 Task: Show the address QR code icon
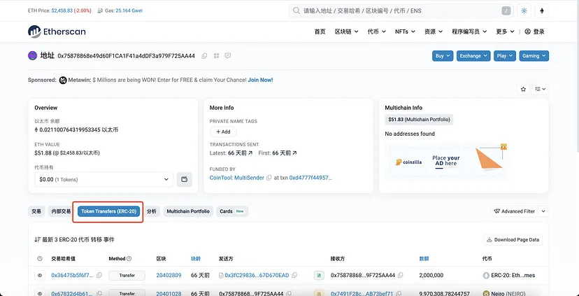pos(216,56)
